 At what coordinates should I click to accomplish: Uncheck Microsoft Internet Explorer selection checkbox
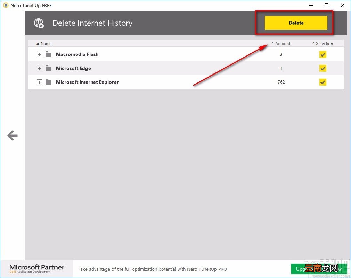pyautogui.click(x=323, y=82)
